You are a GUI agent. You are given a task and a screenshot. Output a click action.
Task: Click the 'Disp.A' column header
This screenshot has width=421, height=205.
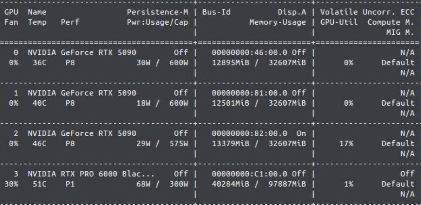click(x=292, y=12)
